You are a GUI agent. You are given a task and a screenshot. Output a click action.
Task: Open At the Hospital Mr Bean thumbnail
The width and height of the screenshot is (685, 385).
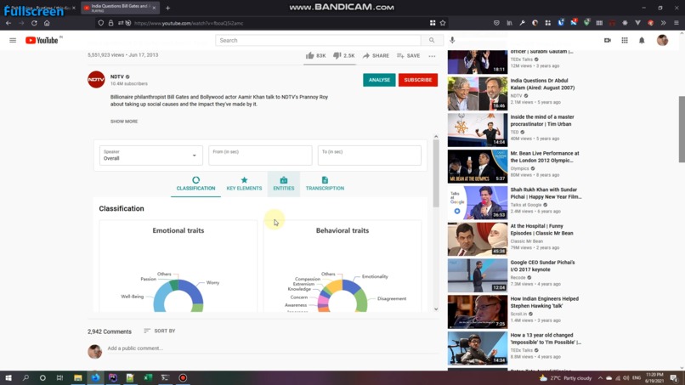478,239
